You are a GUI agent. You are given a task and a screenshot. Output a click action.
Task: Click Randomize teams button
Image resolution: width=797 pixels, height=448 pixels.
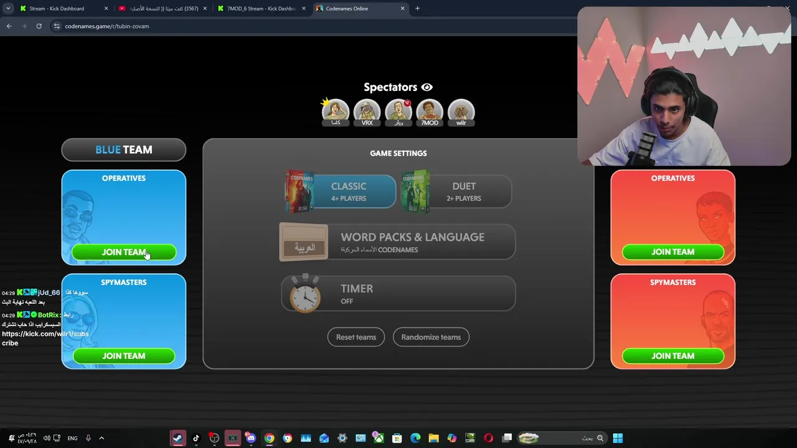[431, 337]
